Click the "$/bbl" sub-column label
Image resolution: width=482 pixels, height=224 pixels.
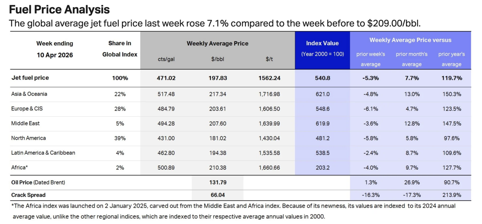[218, 59]
